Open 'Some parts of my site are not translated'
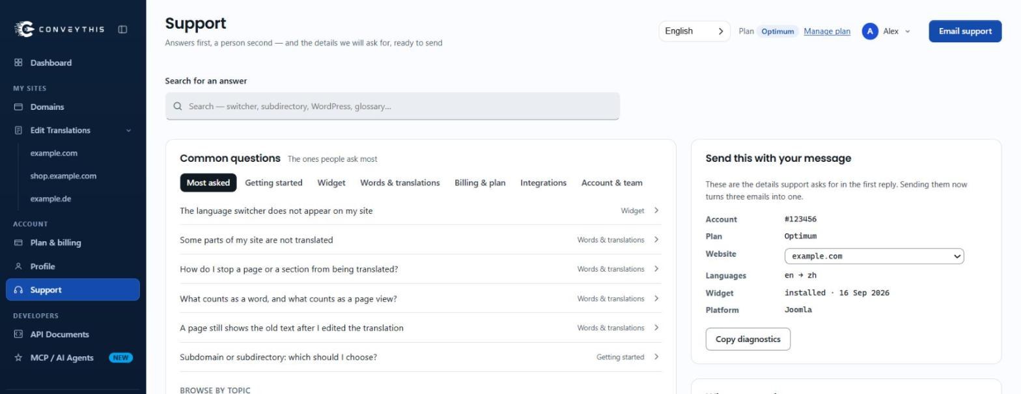1021x394 pixels. click(x=421, y=240)
